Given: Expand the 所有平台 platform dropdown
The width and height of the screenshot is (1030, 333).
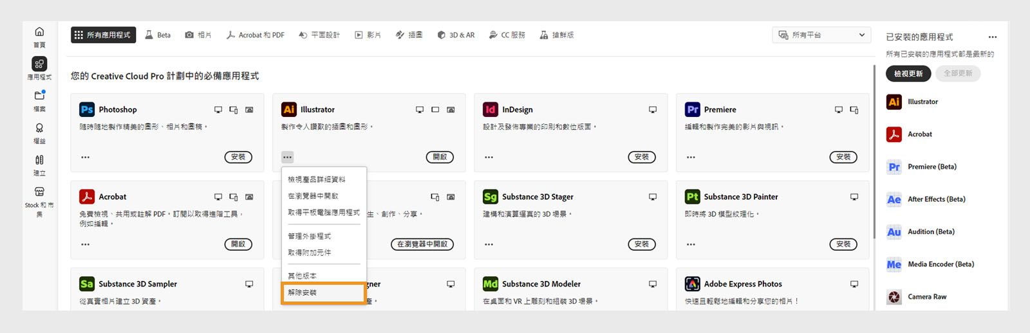Looking at the screenshot, I should click(x=821, y=35).
